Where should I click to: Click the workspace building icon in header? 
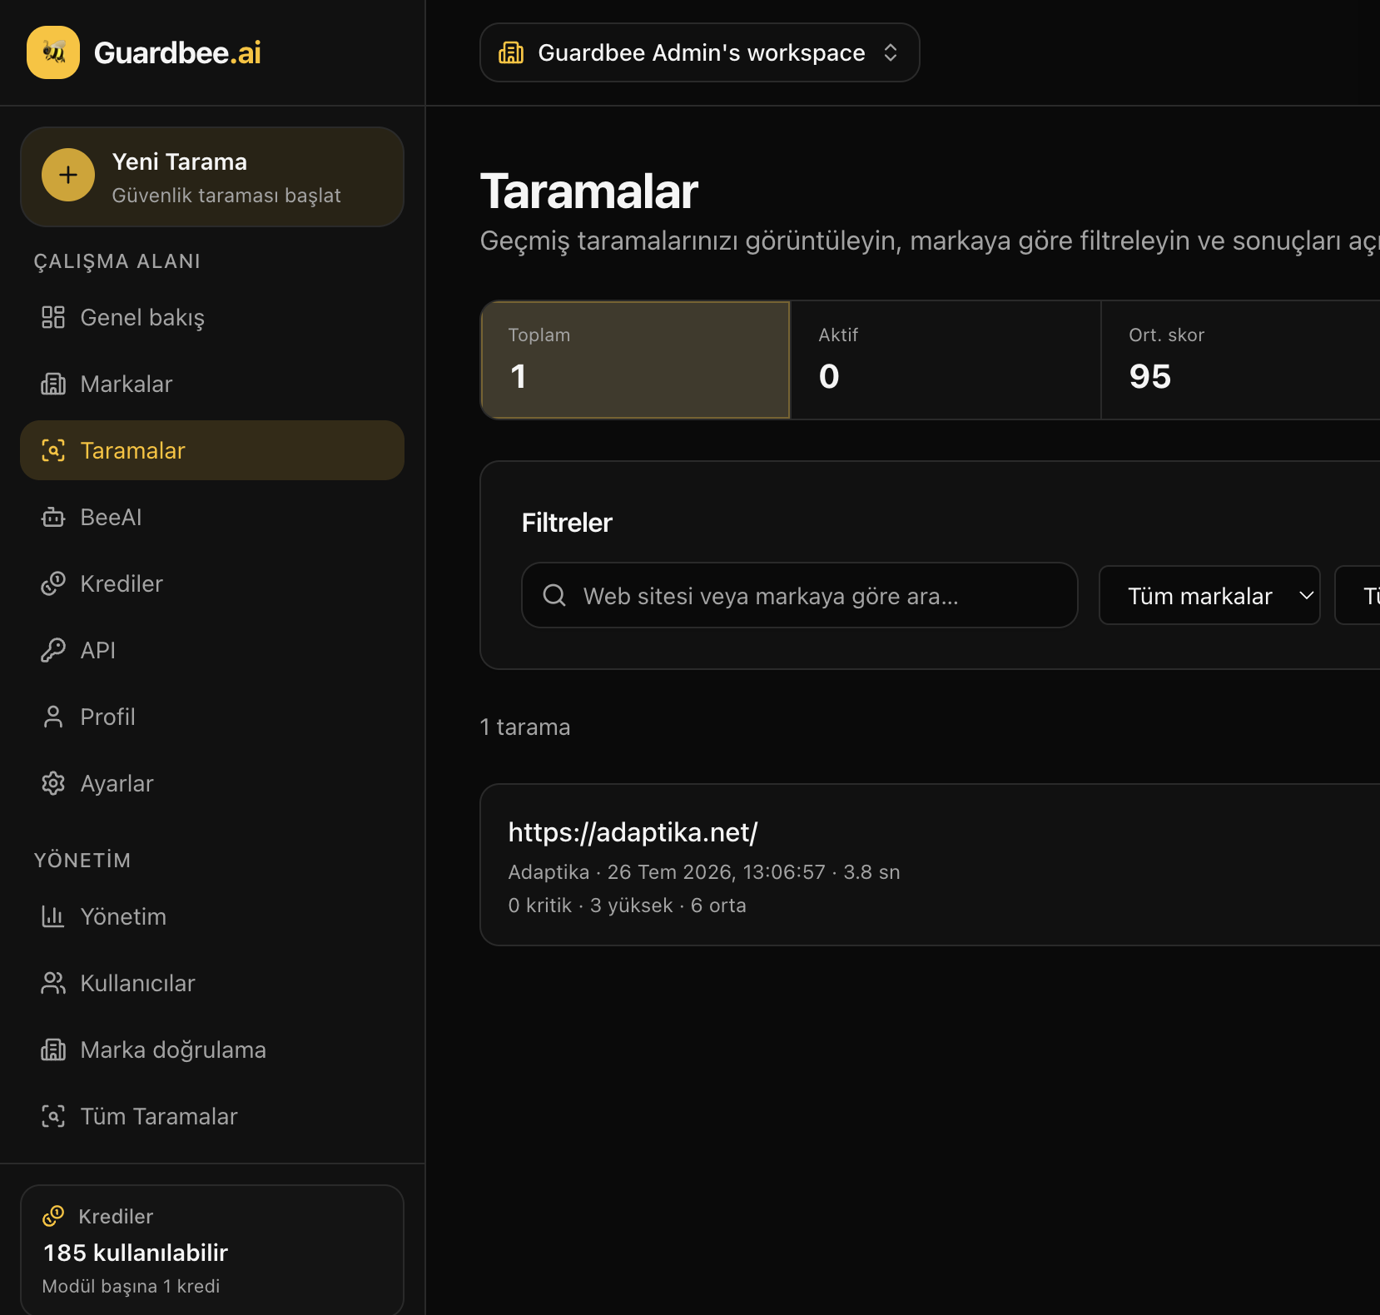[x=511, y=52]
